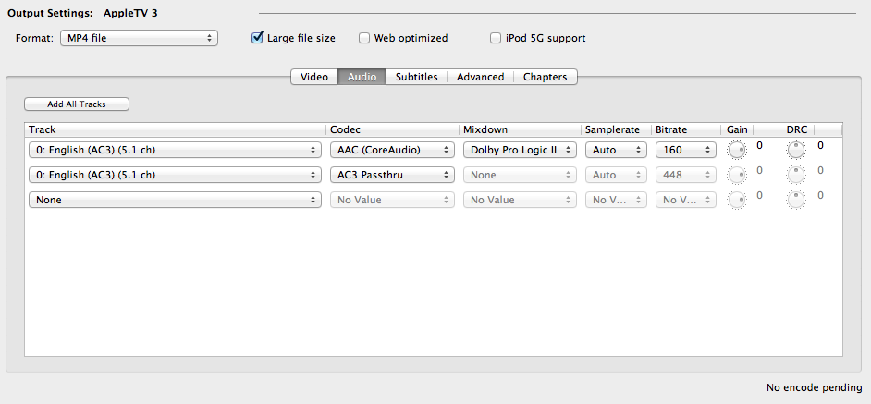
Task: Open the AC3 Passthru codec dropdown
Action: (x=392, y=175)
